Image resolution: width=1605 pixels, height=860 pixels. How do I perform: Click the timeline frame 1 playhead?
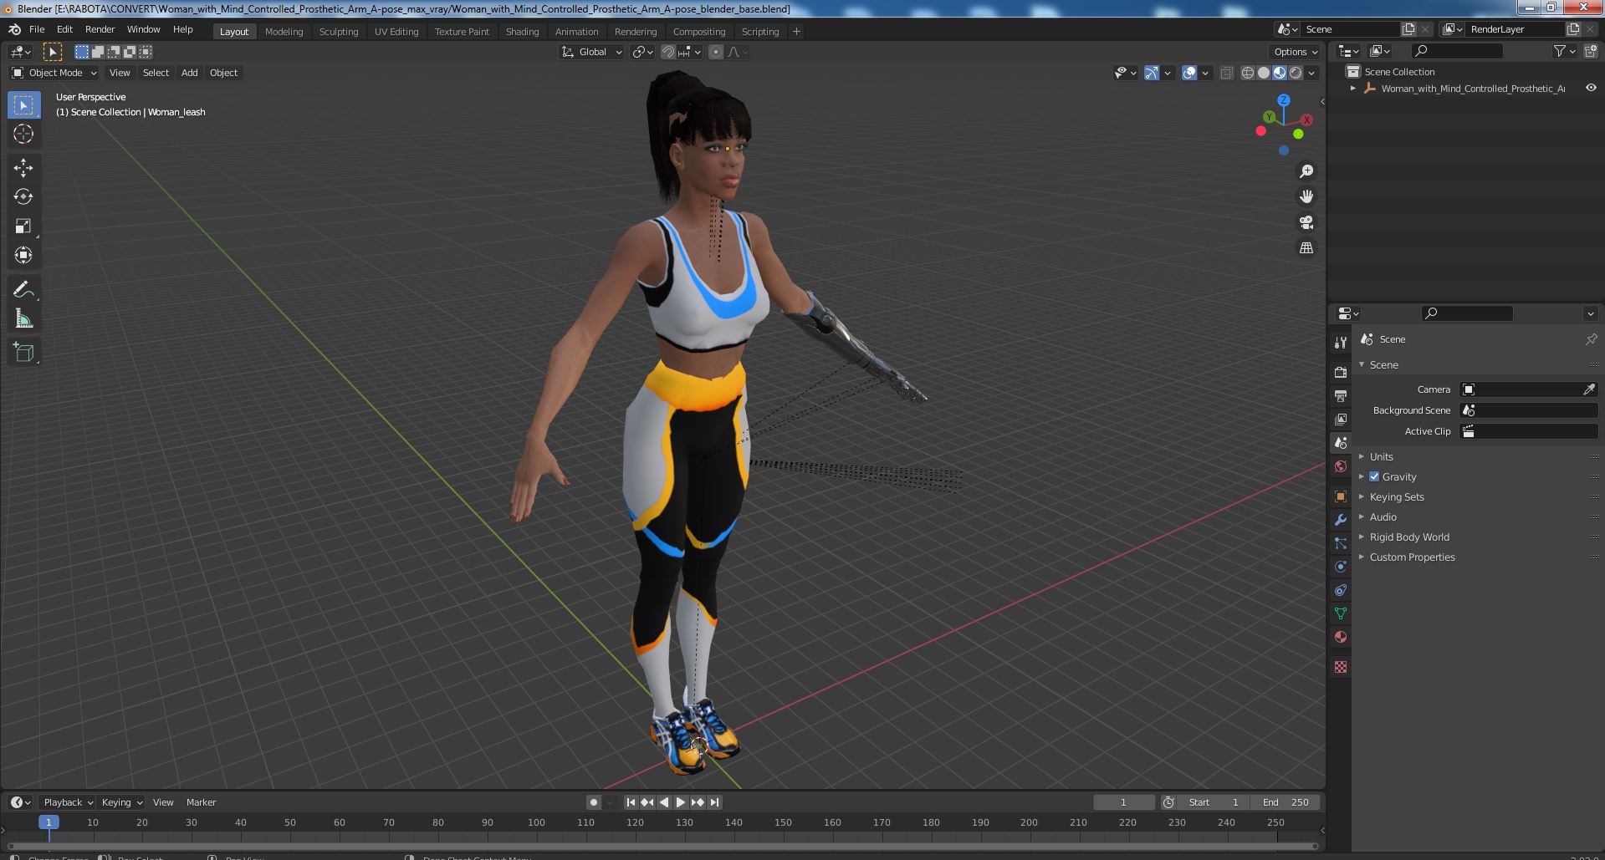point(49,822)
